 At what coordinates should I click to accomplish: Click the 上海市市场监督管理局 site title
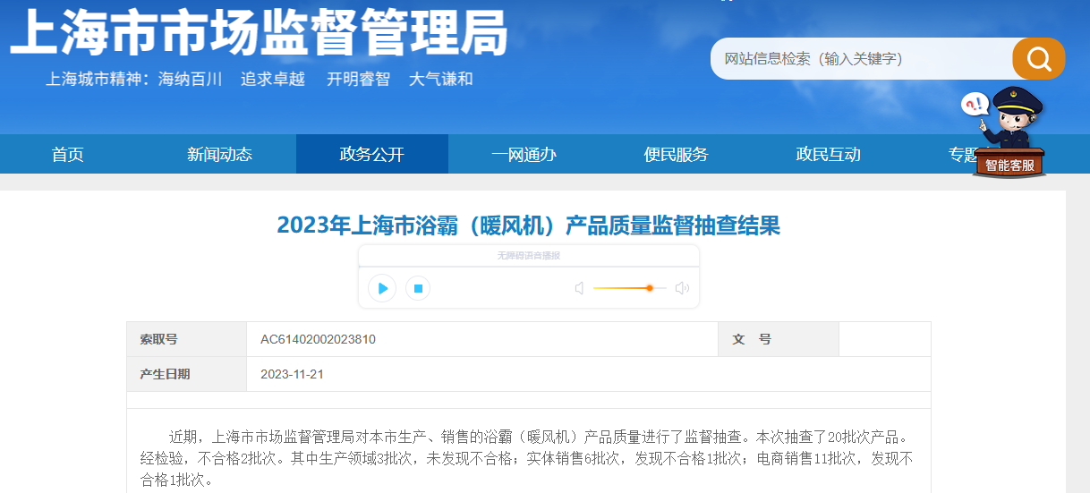[x=259, y=33]
